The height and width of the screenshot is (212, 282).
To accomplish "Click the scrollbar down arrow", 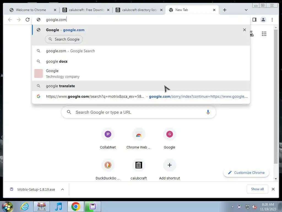I will tap(276, 179).
